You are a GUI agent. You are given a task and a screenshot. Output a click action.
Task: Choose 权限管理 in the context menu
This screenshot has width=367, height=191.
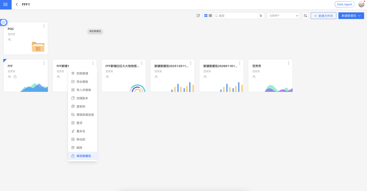82,73
